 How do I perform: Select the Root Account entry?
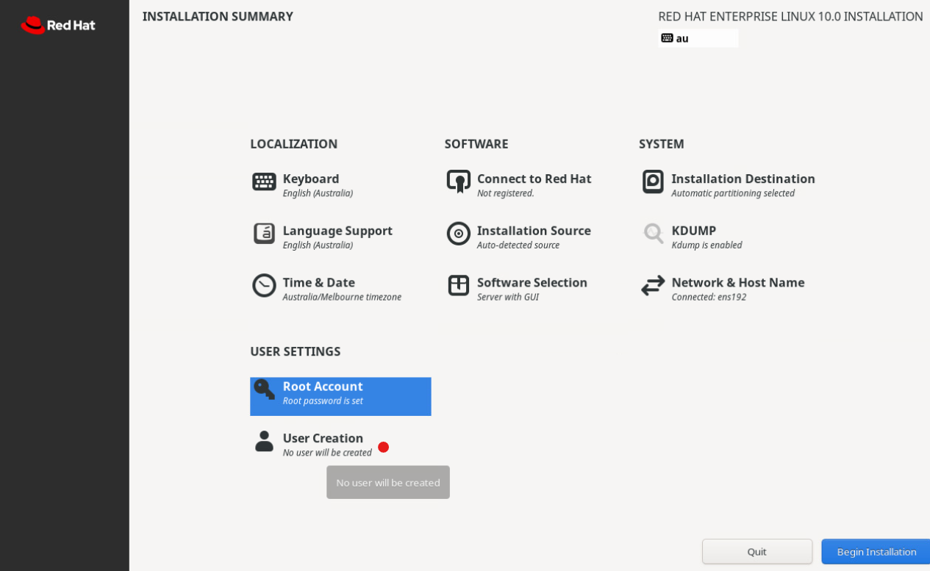(340, 396)
